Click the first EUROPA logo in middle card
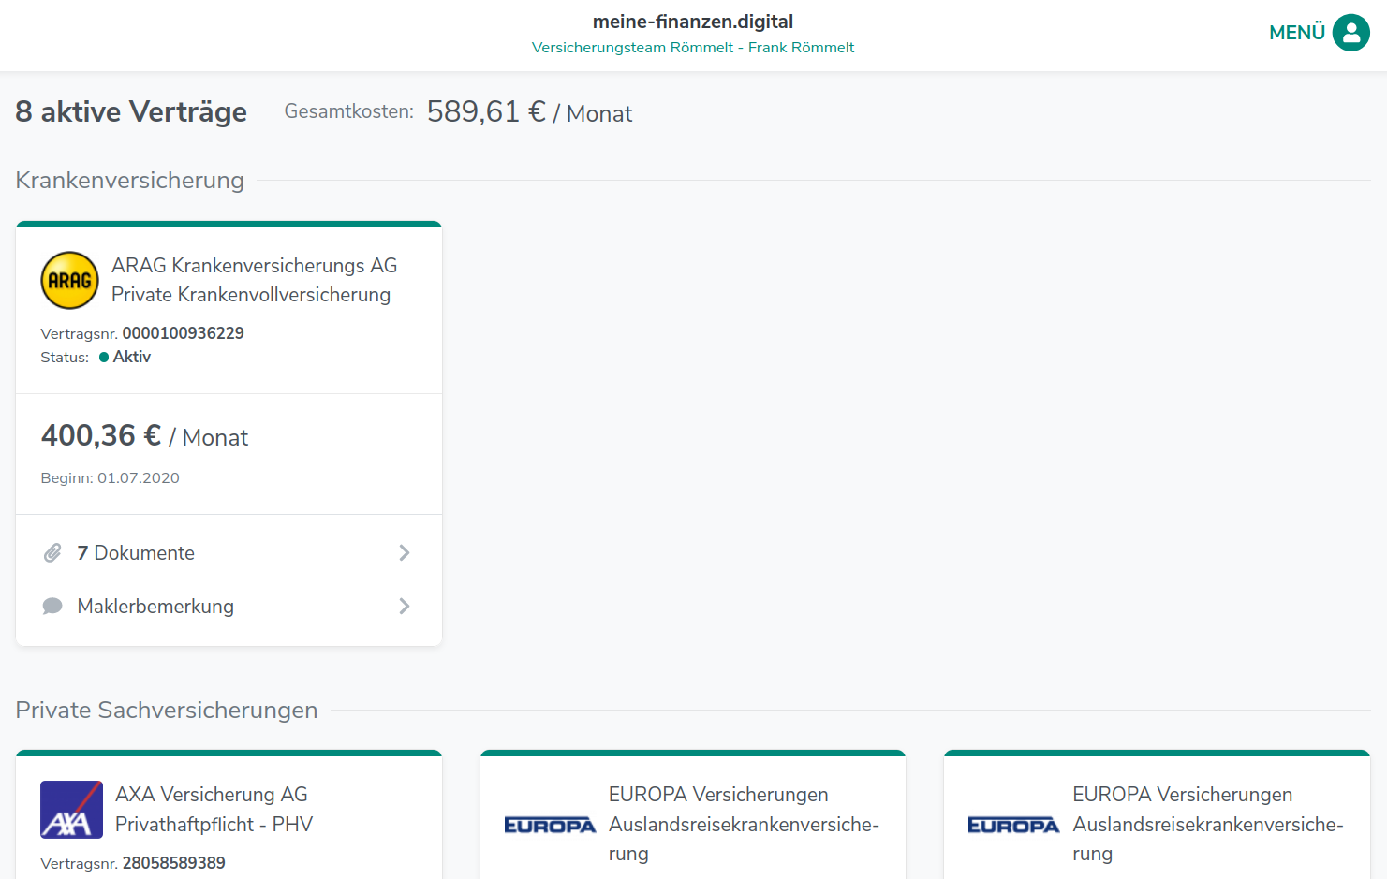 pos(550,825)
